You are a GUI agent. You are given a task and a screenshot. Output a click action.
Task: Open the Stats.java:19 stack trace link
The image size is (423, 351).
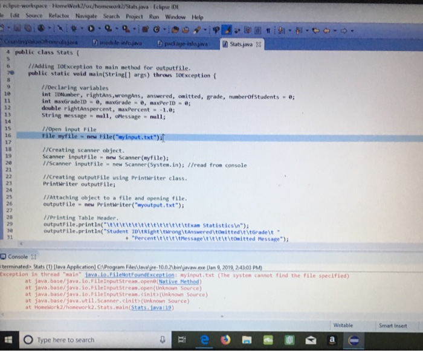click(x=151, y=308)
